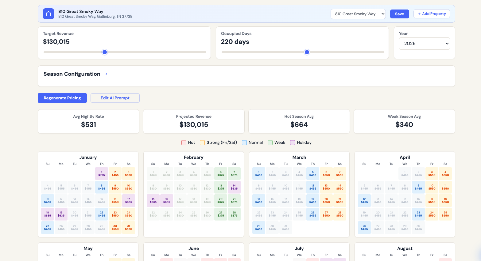Select February 20 cell priced $375
Screen dimensions: 481x261
[221, 201]
